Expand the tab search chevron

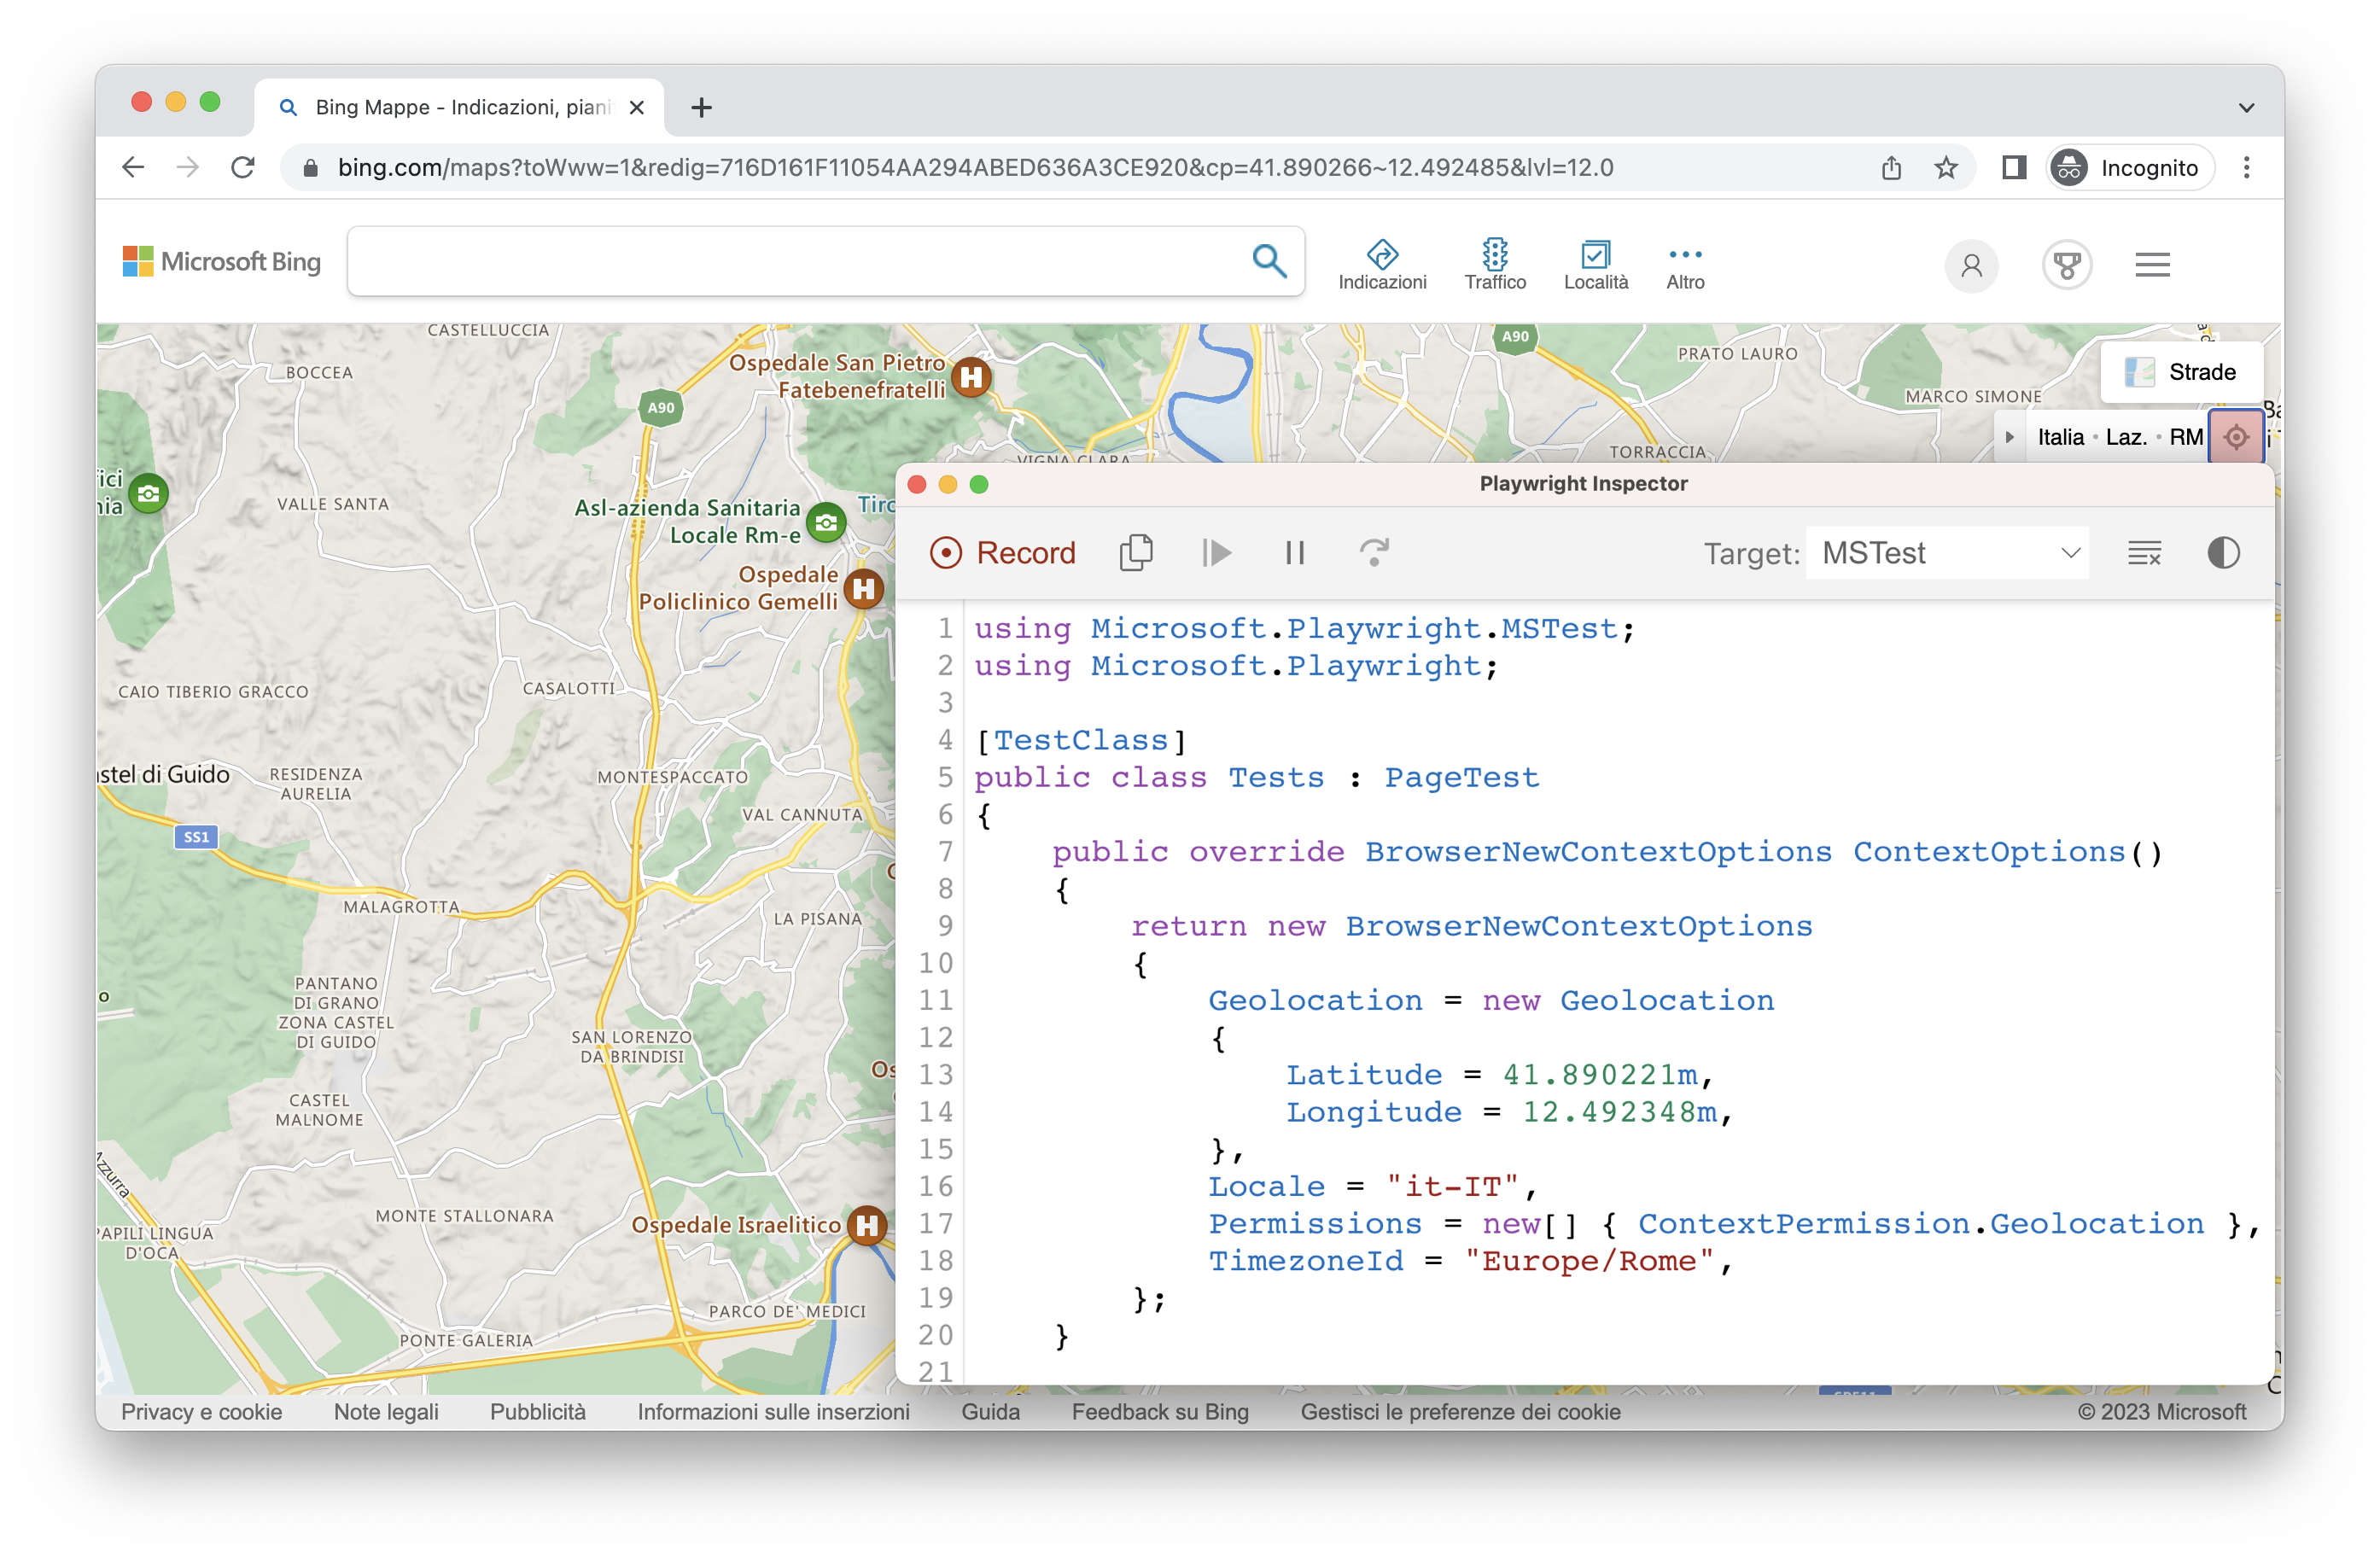point(2247,107)
